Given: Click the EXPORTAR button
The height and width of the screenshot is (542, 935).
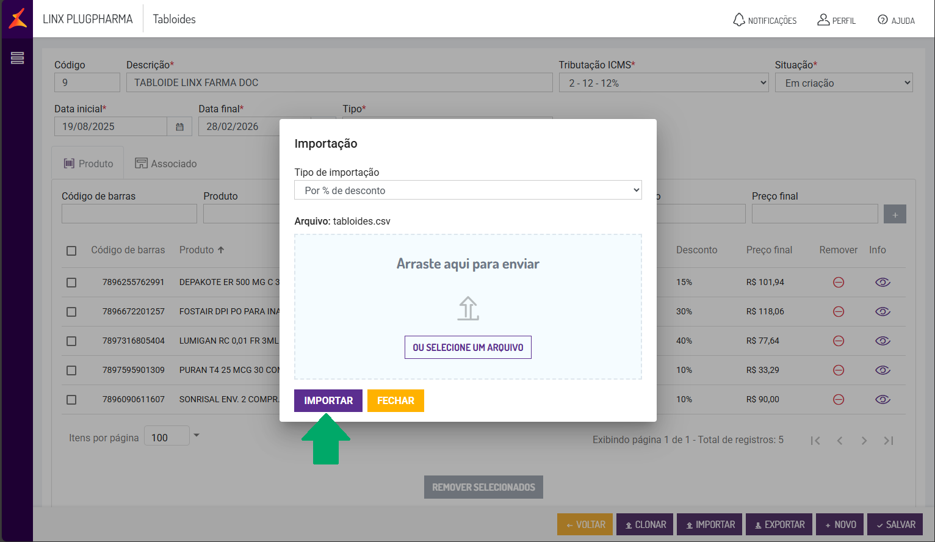Looking at the screenshot, I should (779, 524).
